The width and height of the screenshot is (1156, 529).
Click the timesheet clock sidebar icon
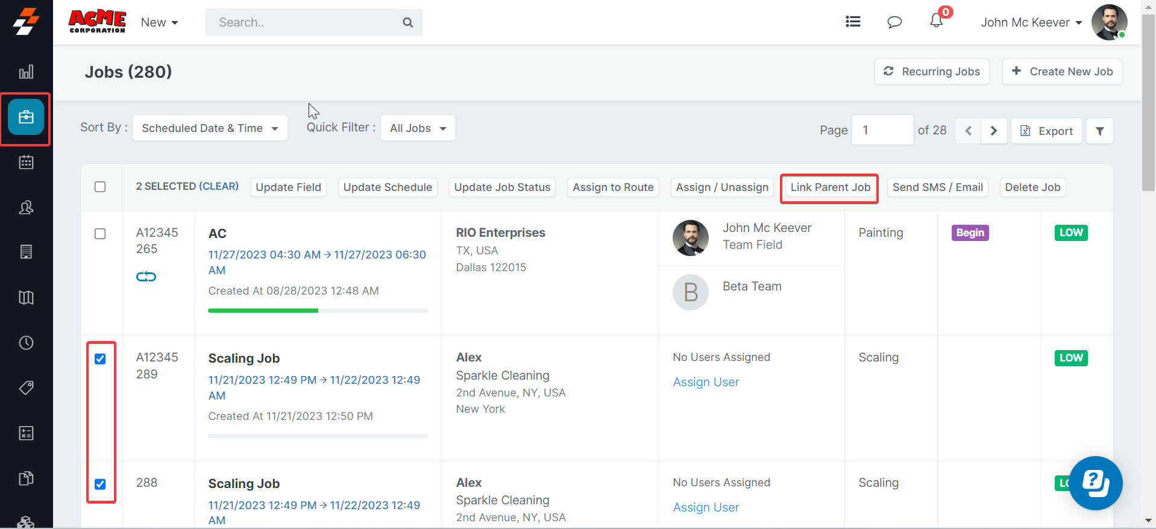pyautogui.click(x=26, y=343)
